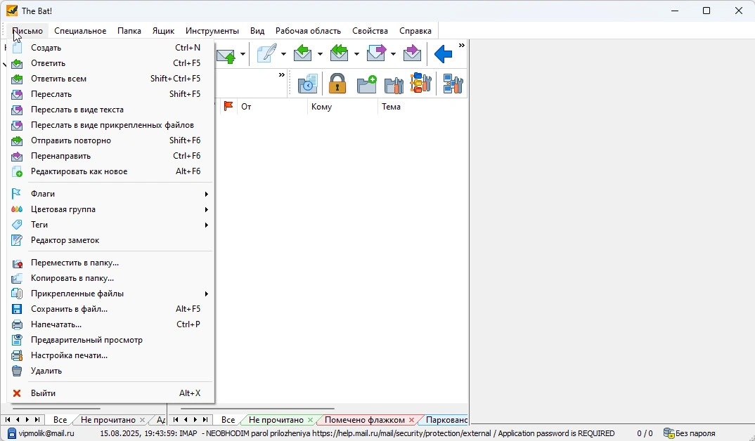Expand the overflow chevron beside the blue arrow

[x=462, y=46]
